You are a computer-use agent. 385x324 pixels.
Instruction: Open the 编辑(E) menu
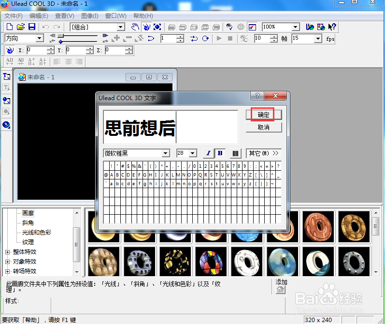(x=39, y=16)
